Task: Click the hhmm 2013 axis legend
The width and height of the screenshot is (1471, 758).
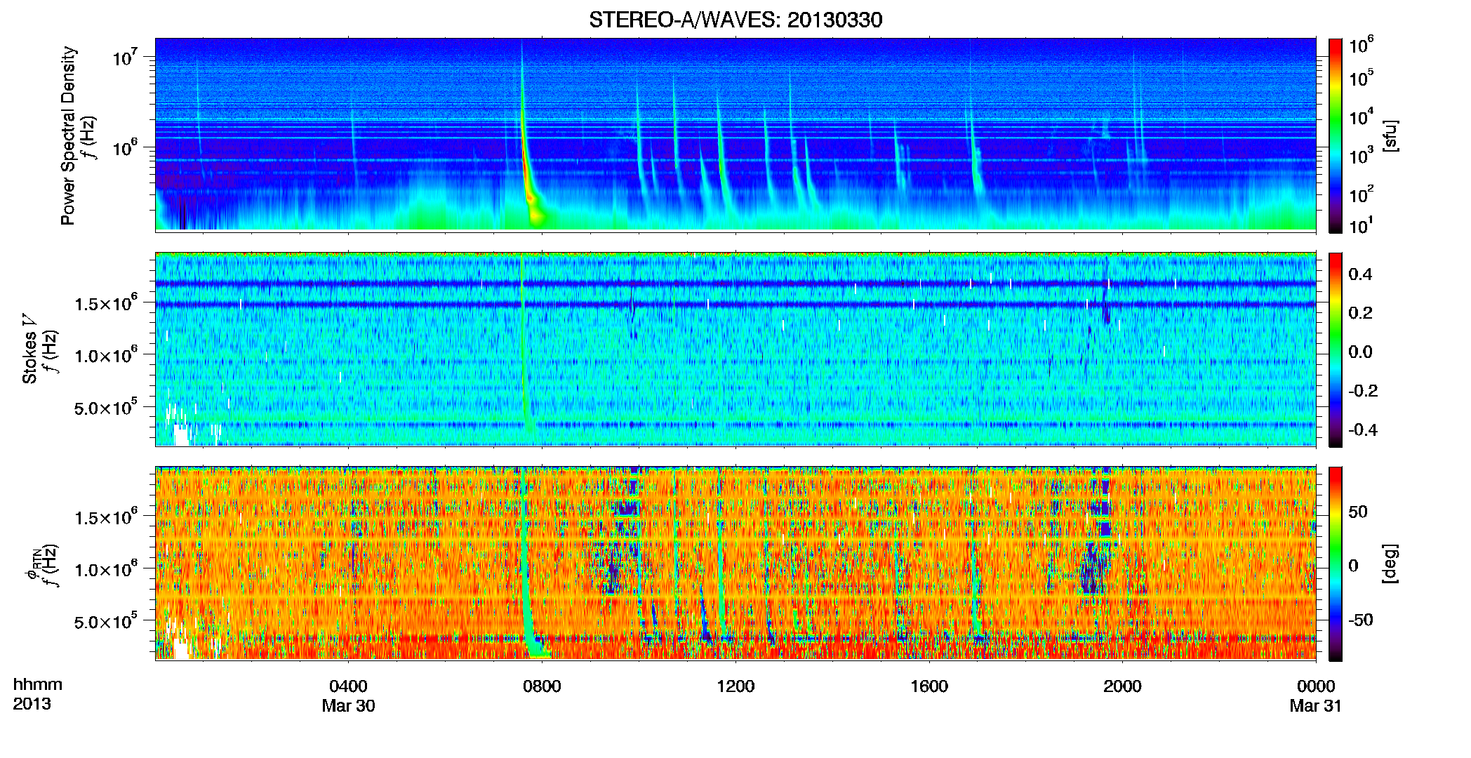Action: coord(37,694)
